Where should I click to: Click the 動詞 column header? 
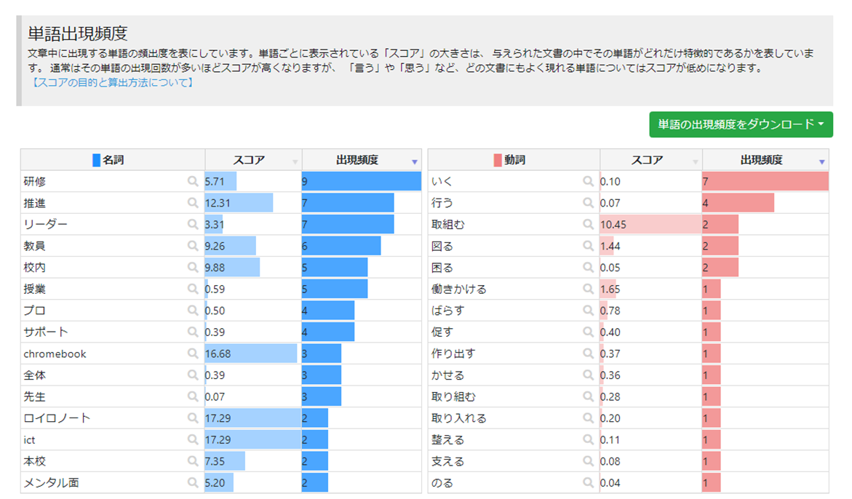coord(514,160)
